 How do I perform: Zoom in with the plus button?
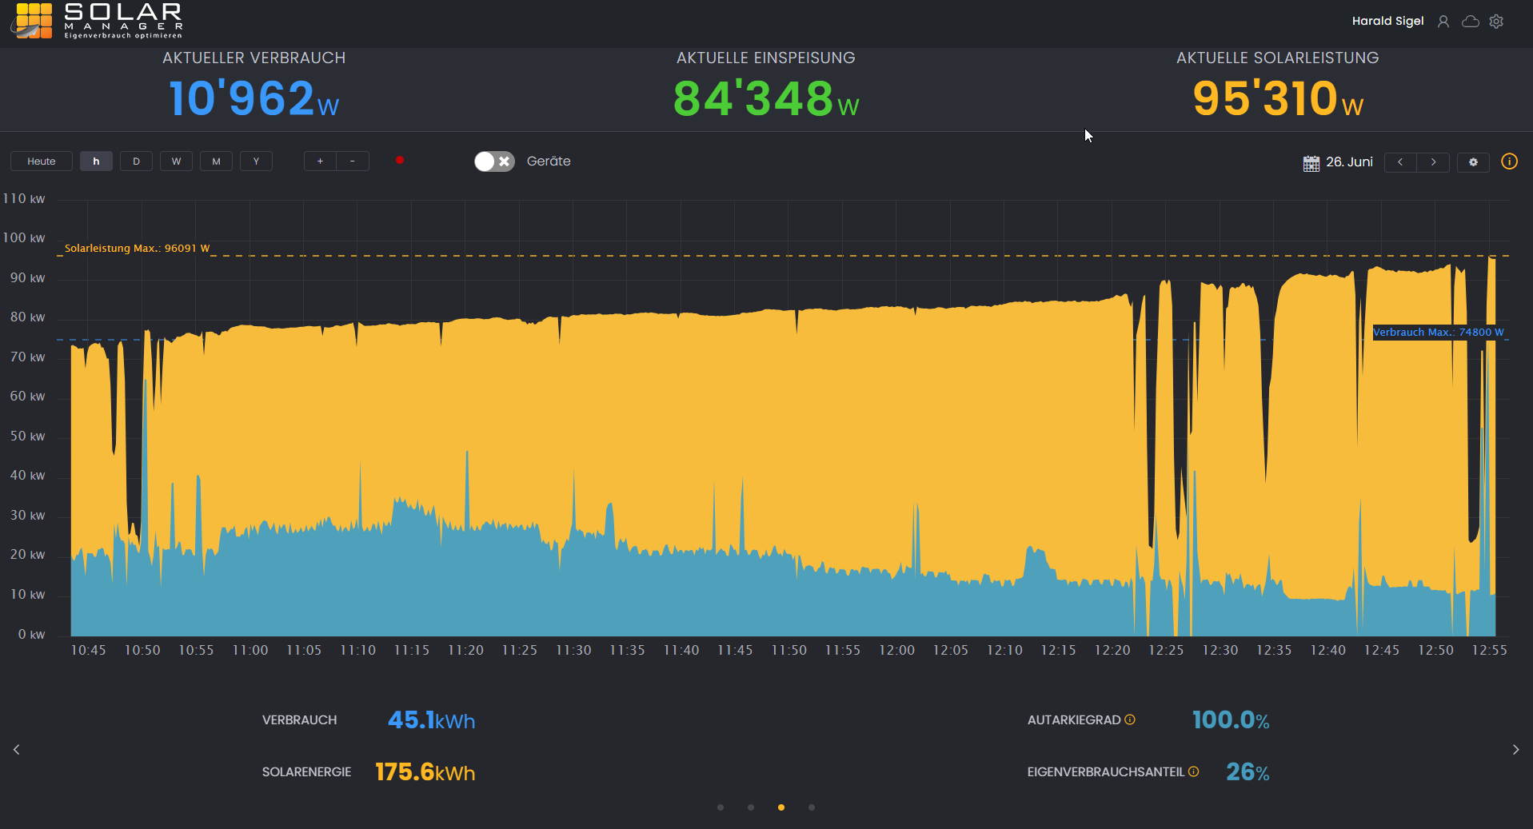pyautogui.click(x=320, y=161)
